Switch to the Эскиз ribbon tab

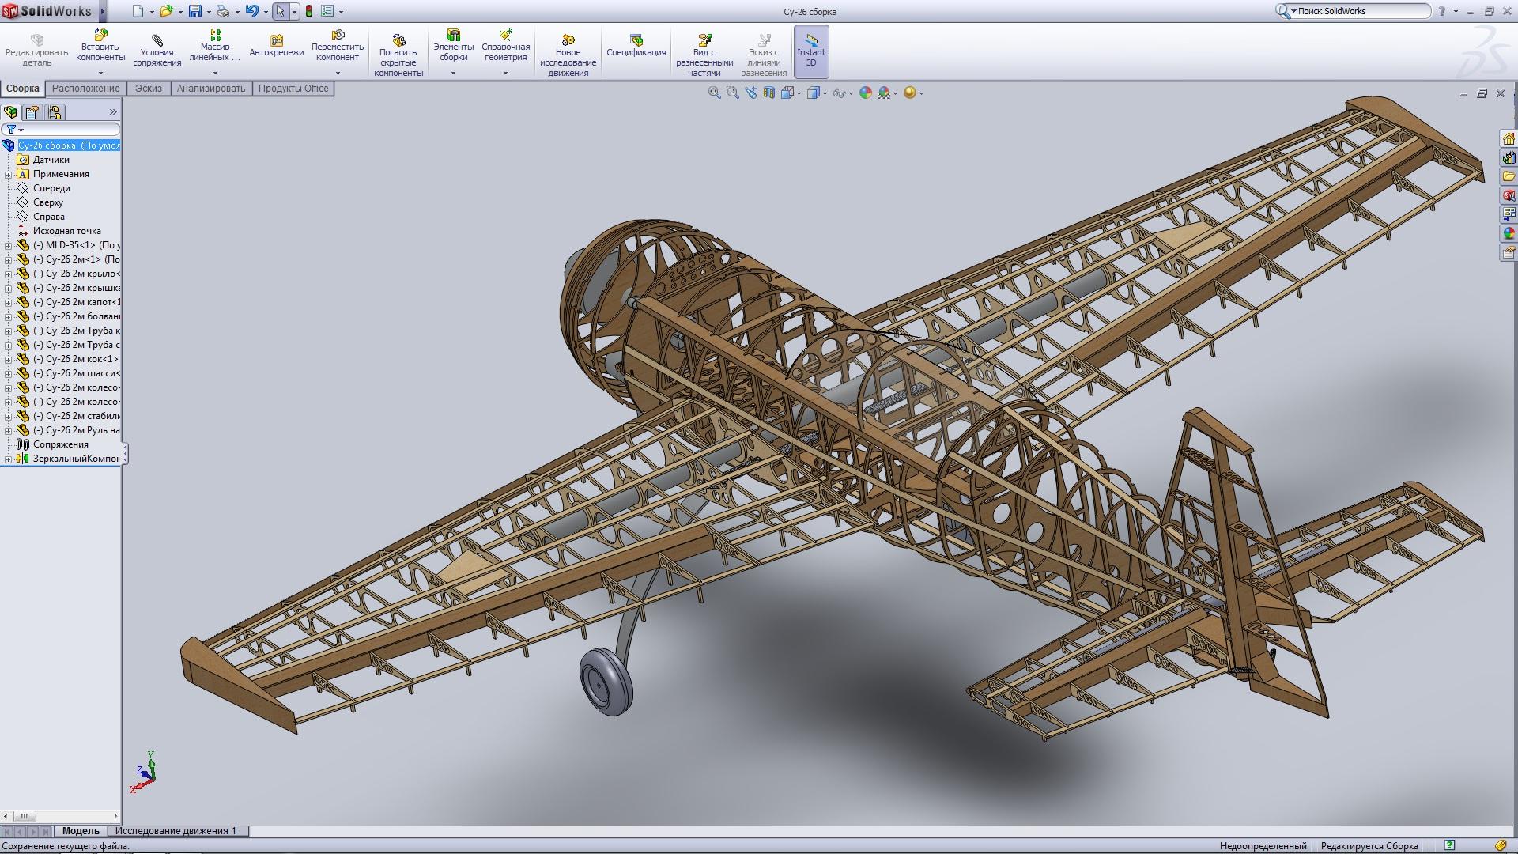(148, 89)
